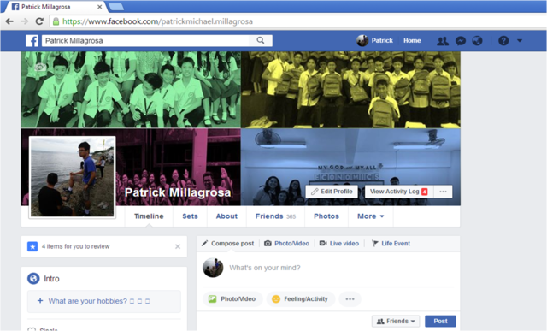This screenshot has width=547, height=331.
Task: Open more composer options ellipsis
Action: point(350,298)
